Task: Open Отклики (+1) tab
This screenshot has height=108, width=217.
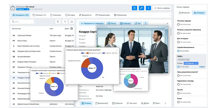Action: tap(39, 15)
